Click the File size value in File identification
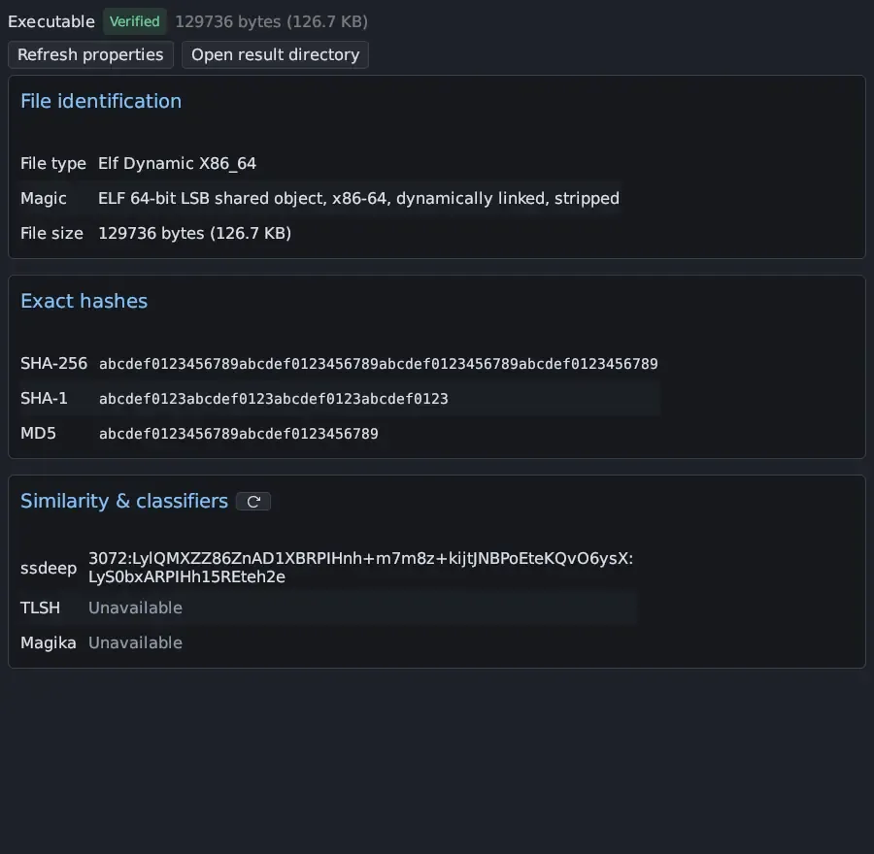This screenshot has height=854, width=874. tap(194, 233)
